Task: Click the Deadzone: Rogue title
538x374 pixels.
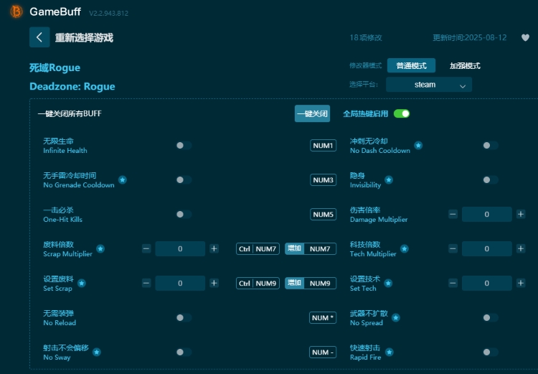Action: click(72, 86)
